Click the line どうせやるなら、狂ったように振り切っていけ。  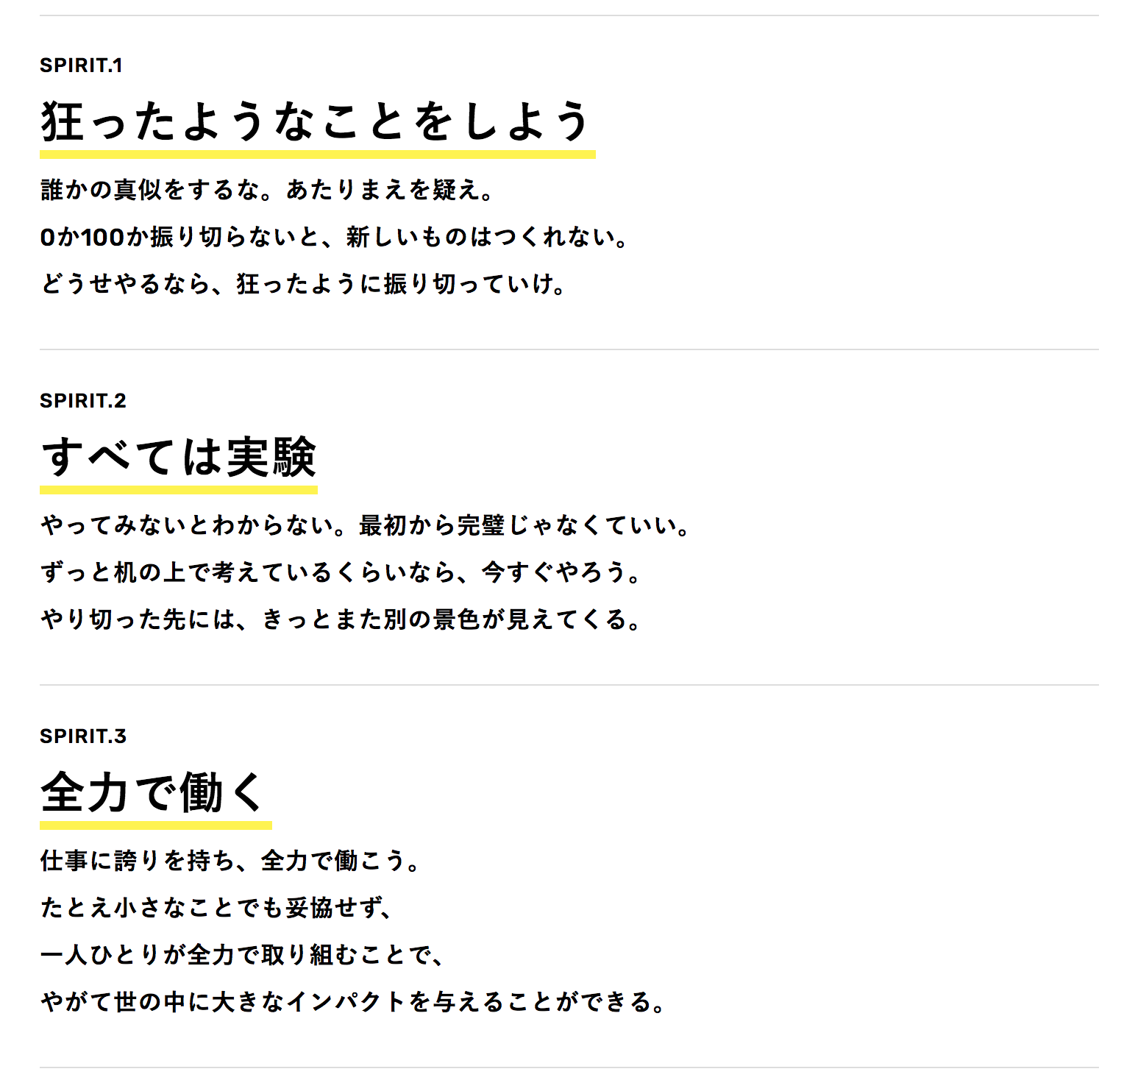pos(305,284)
